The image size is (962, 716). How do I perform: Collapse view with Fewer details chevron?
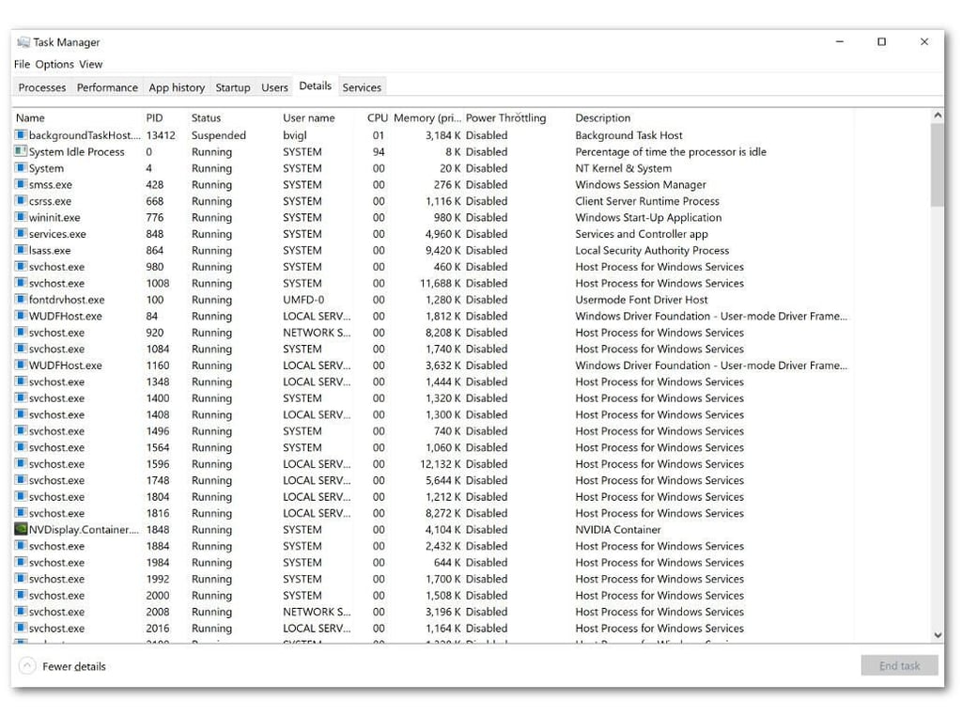coord(27,665)
